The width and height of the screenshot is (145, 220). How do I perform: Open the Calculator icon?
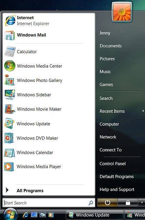click(10, 52)
